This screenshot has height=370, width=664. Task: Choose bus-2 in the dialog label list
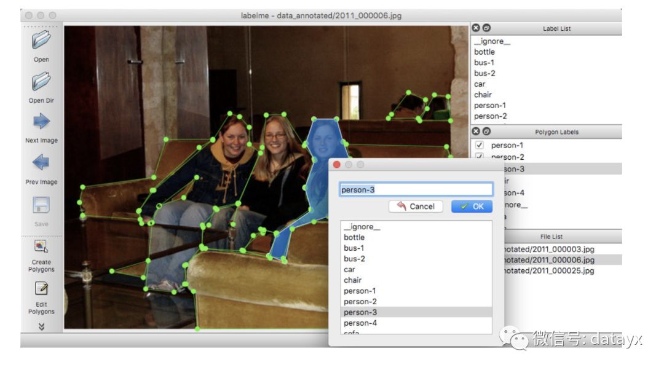coord(416,259)
